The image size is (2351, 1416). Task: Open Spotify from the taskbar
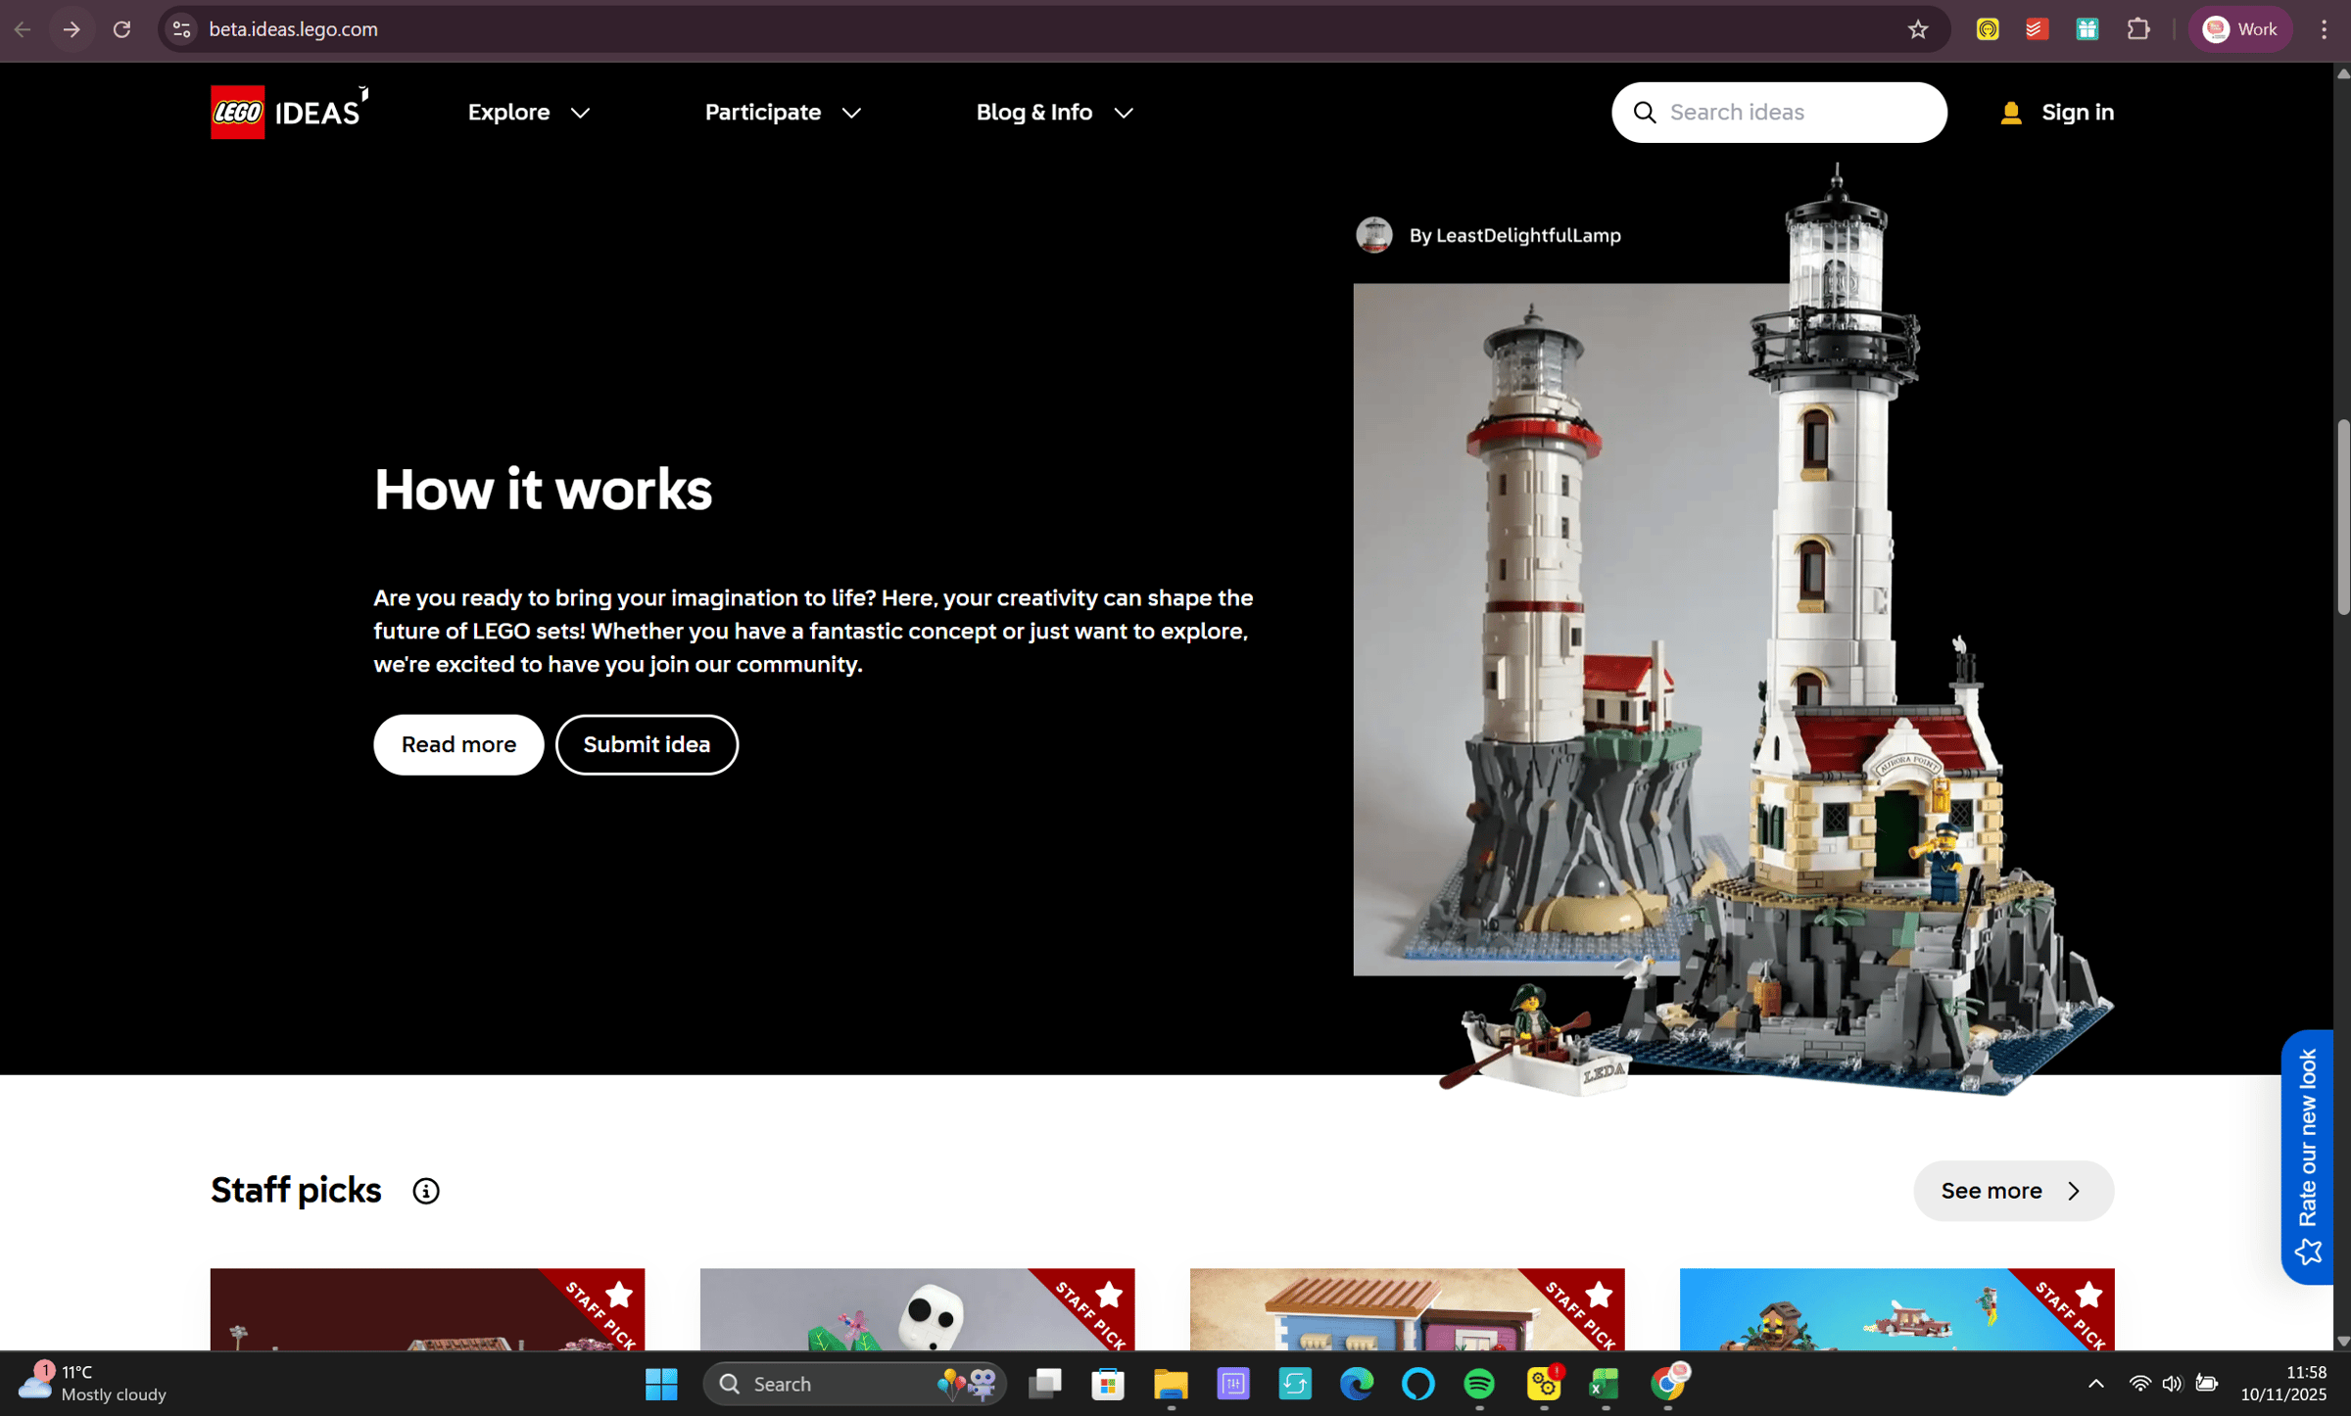(x=1478, y=1383)
